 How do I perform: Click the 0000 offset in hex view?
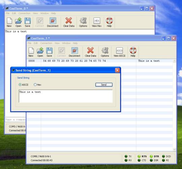pyautogui.click(x=32, y=61)
